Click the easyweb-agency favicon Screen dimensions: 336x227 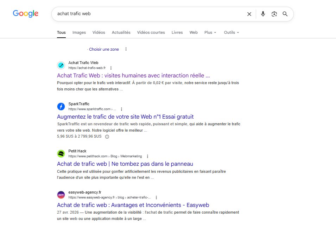pos(61,195)
